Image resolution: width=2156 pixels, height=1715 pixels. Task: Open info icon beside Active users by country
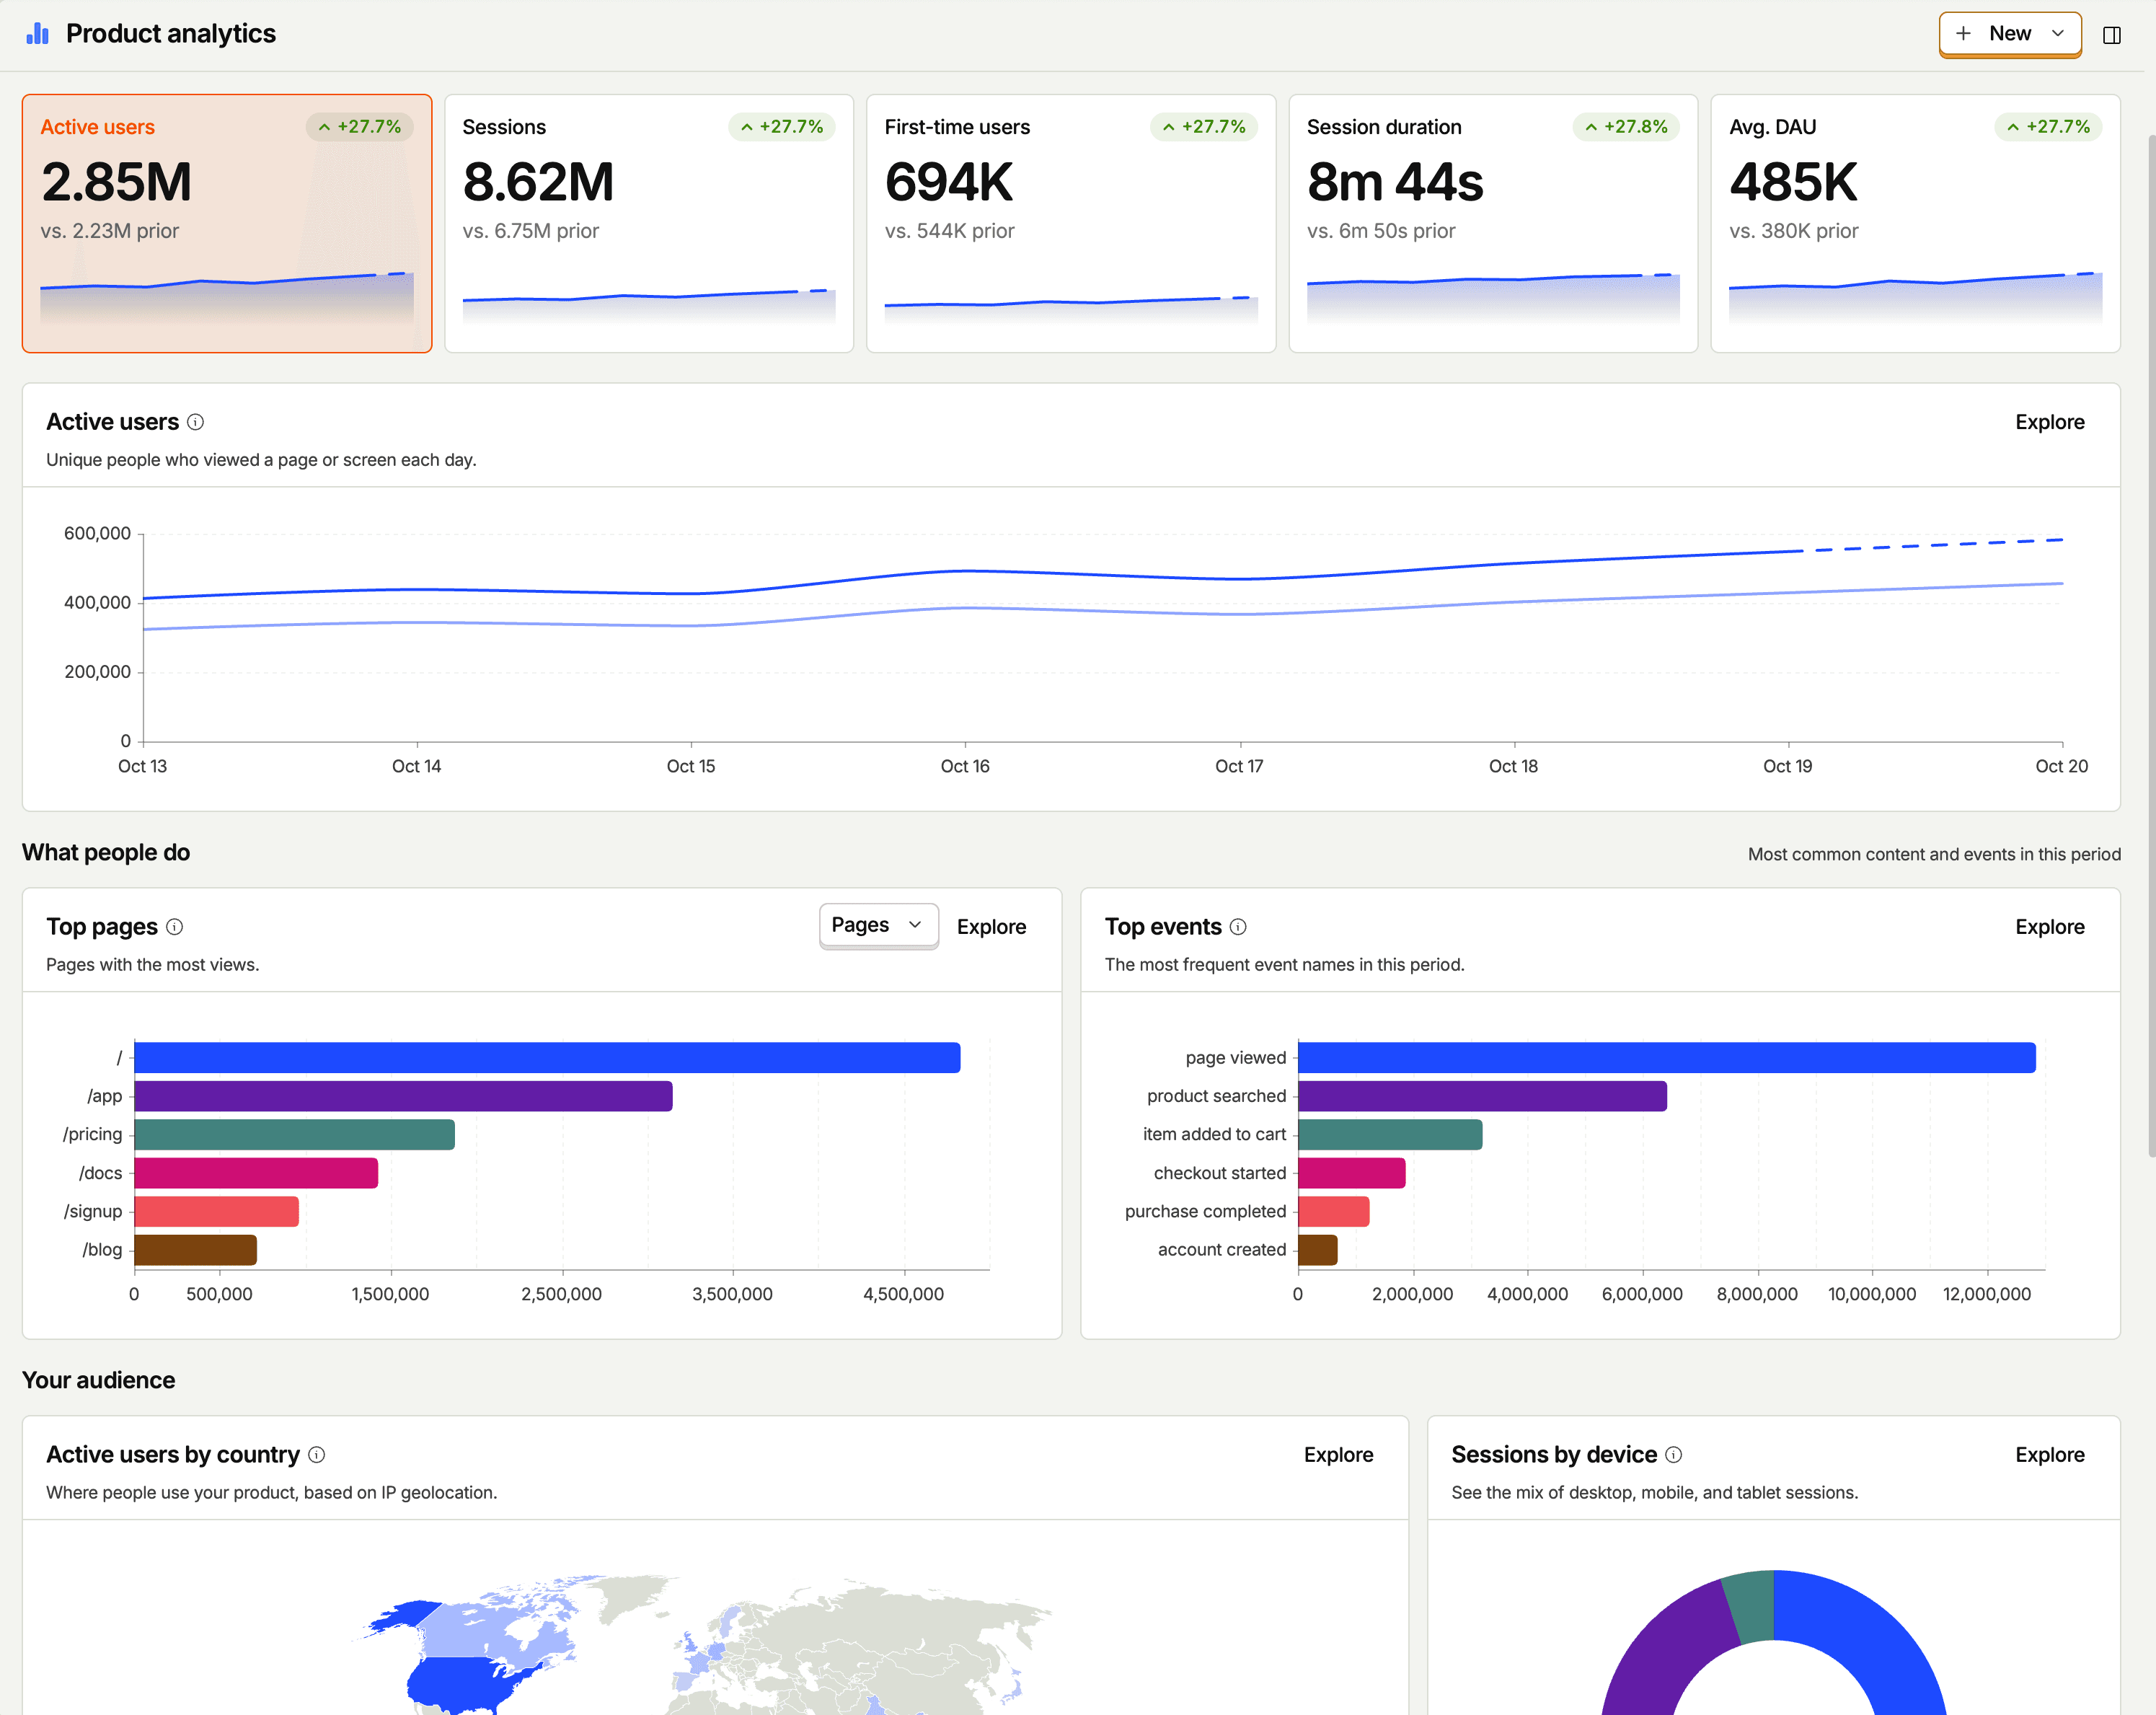[x=317, y=1455]
